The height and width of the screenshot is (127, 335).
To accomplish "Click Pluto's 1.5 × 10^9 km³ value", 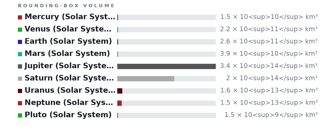I will point(271,115).
